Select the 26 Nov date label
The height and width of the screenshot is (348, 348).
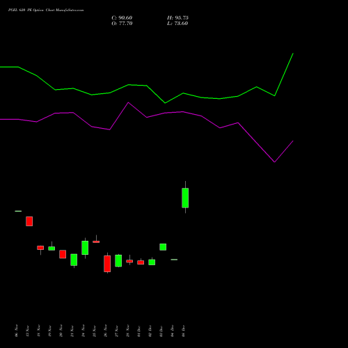pos(106,331)
